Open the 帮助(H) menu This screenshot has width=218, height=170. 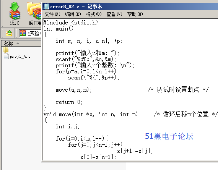135,14
